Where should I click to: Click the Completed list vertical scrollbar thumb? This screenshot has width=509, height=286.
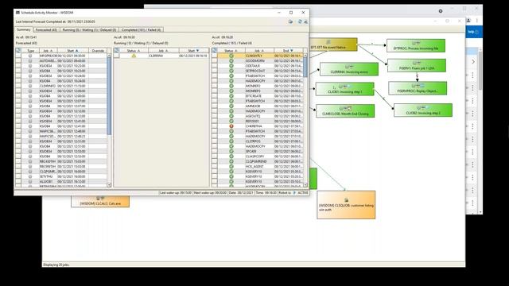pyautogui.click(x=305, y=67)
